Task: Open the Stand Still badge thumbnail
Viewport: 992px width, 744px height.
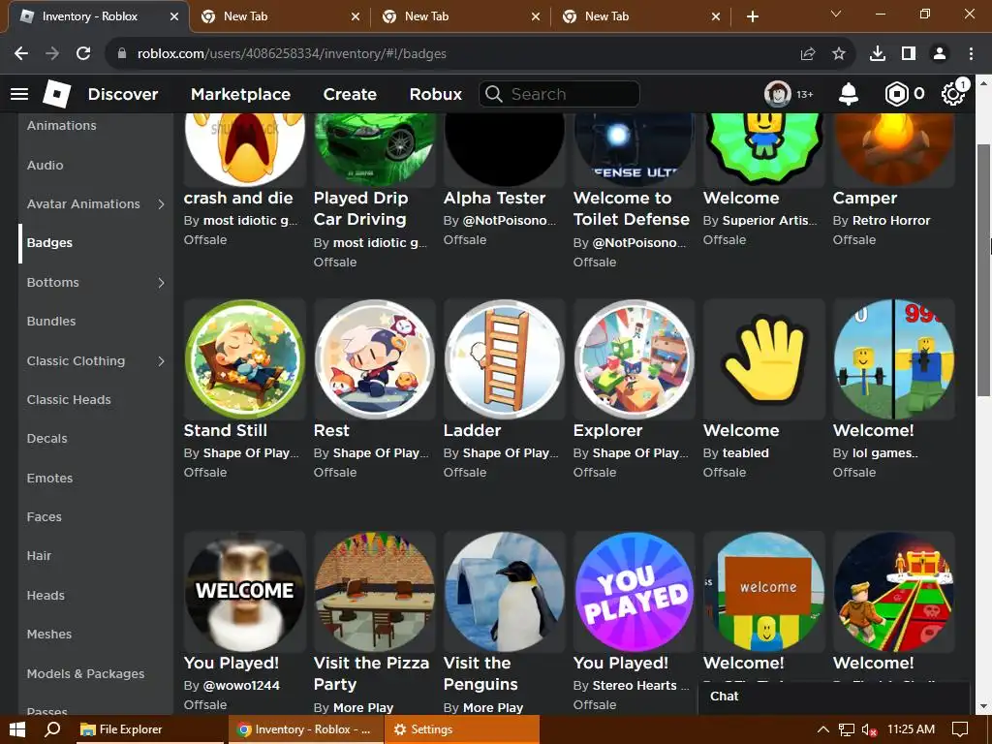Action: [x=245, y=359]
